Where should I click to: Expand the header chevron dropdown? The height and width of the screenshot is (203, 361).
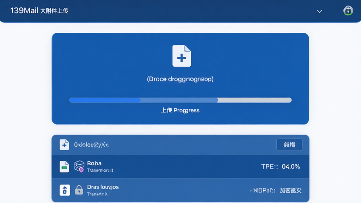coord(319,11)
